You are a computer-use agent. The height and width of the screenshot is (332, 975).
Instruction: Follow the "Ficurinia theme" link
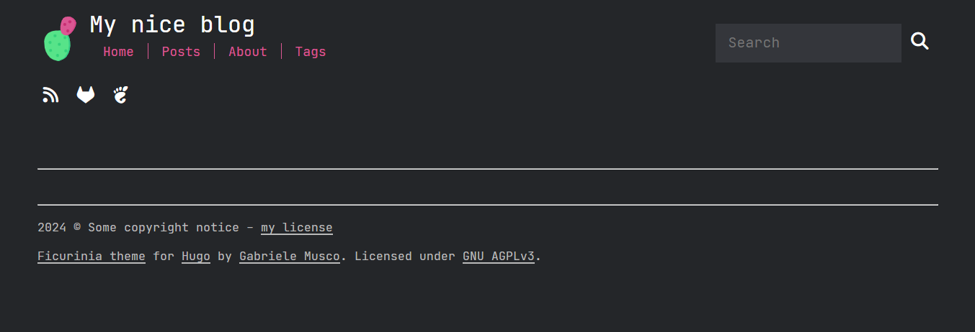click(x=92, y=257)
